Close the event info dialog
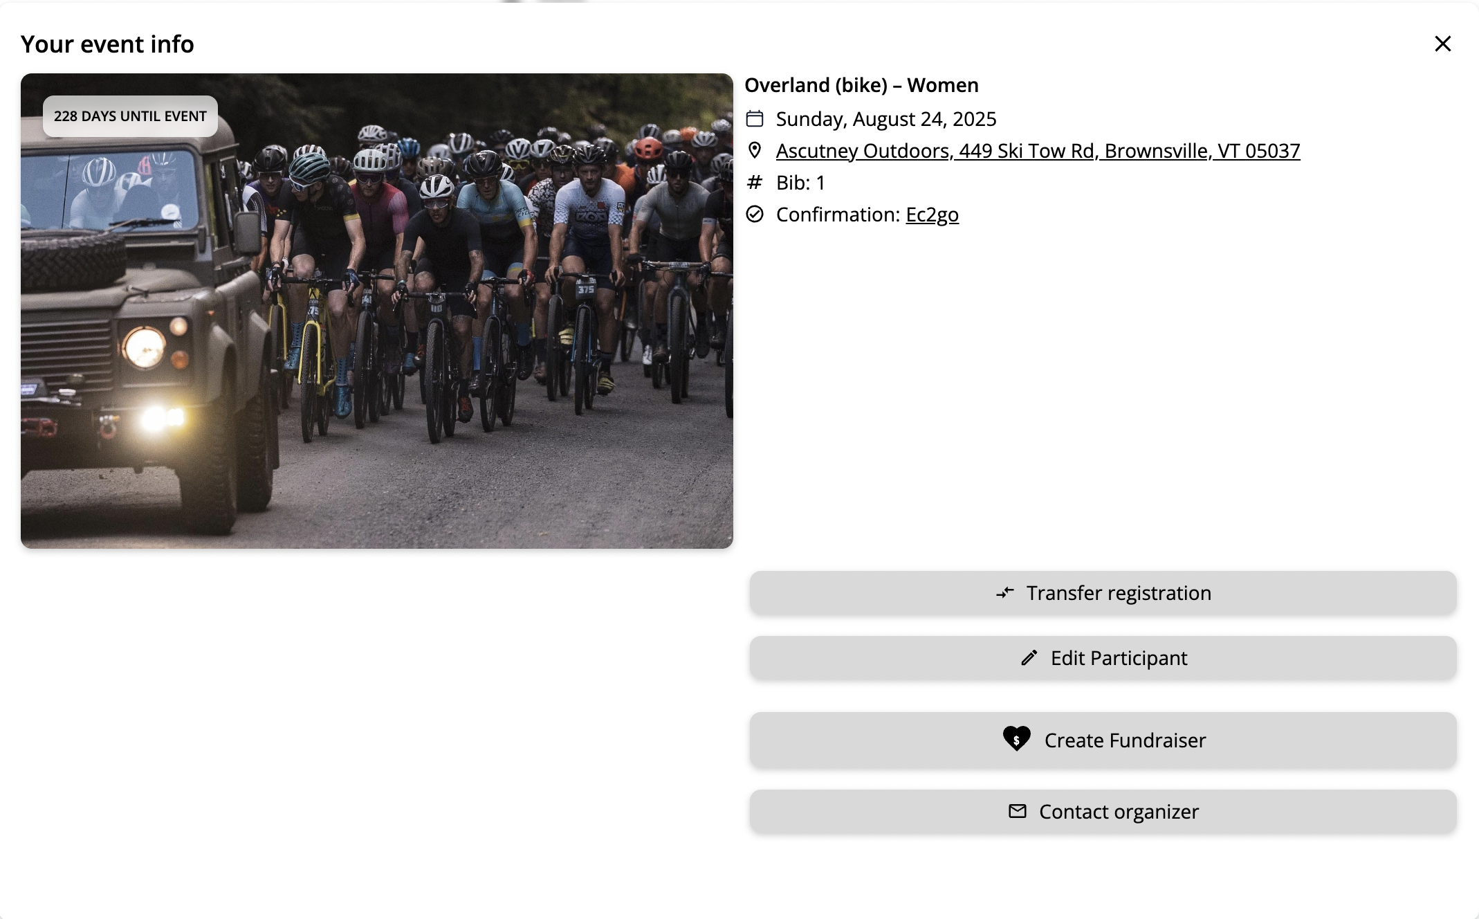1479x919 pixels. [x=1442, y=44]
